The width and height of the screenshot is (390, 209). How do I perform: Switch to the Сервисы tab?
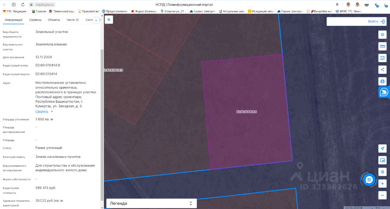tap(35, 20)
